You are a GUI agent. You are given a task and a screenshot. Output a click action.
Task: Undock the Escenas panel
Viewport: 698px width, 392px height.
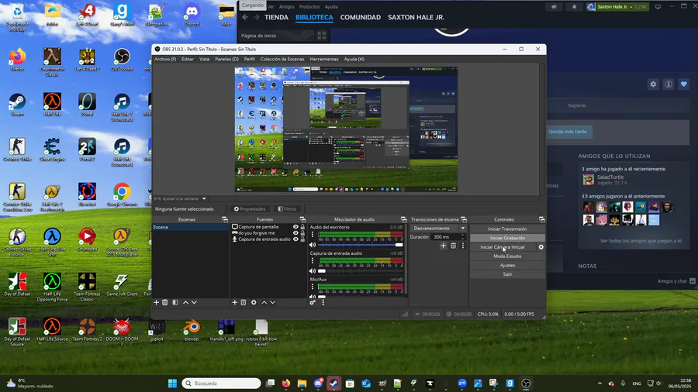click(225, 219)
